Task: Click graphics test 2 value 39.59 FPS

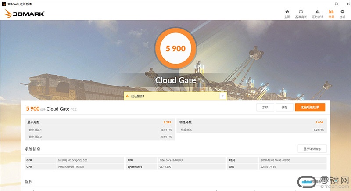Action: click(166, 137)
